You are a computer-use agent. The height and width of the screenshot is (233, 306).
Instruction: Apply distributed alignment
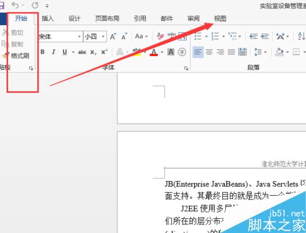coord(242,52)
